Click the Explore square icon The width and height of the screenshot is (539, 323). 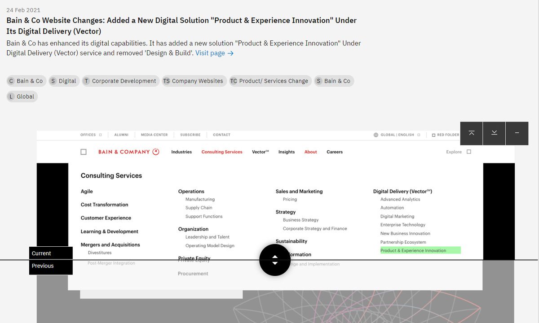(469, 152)
